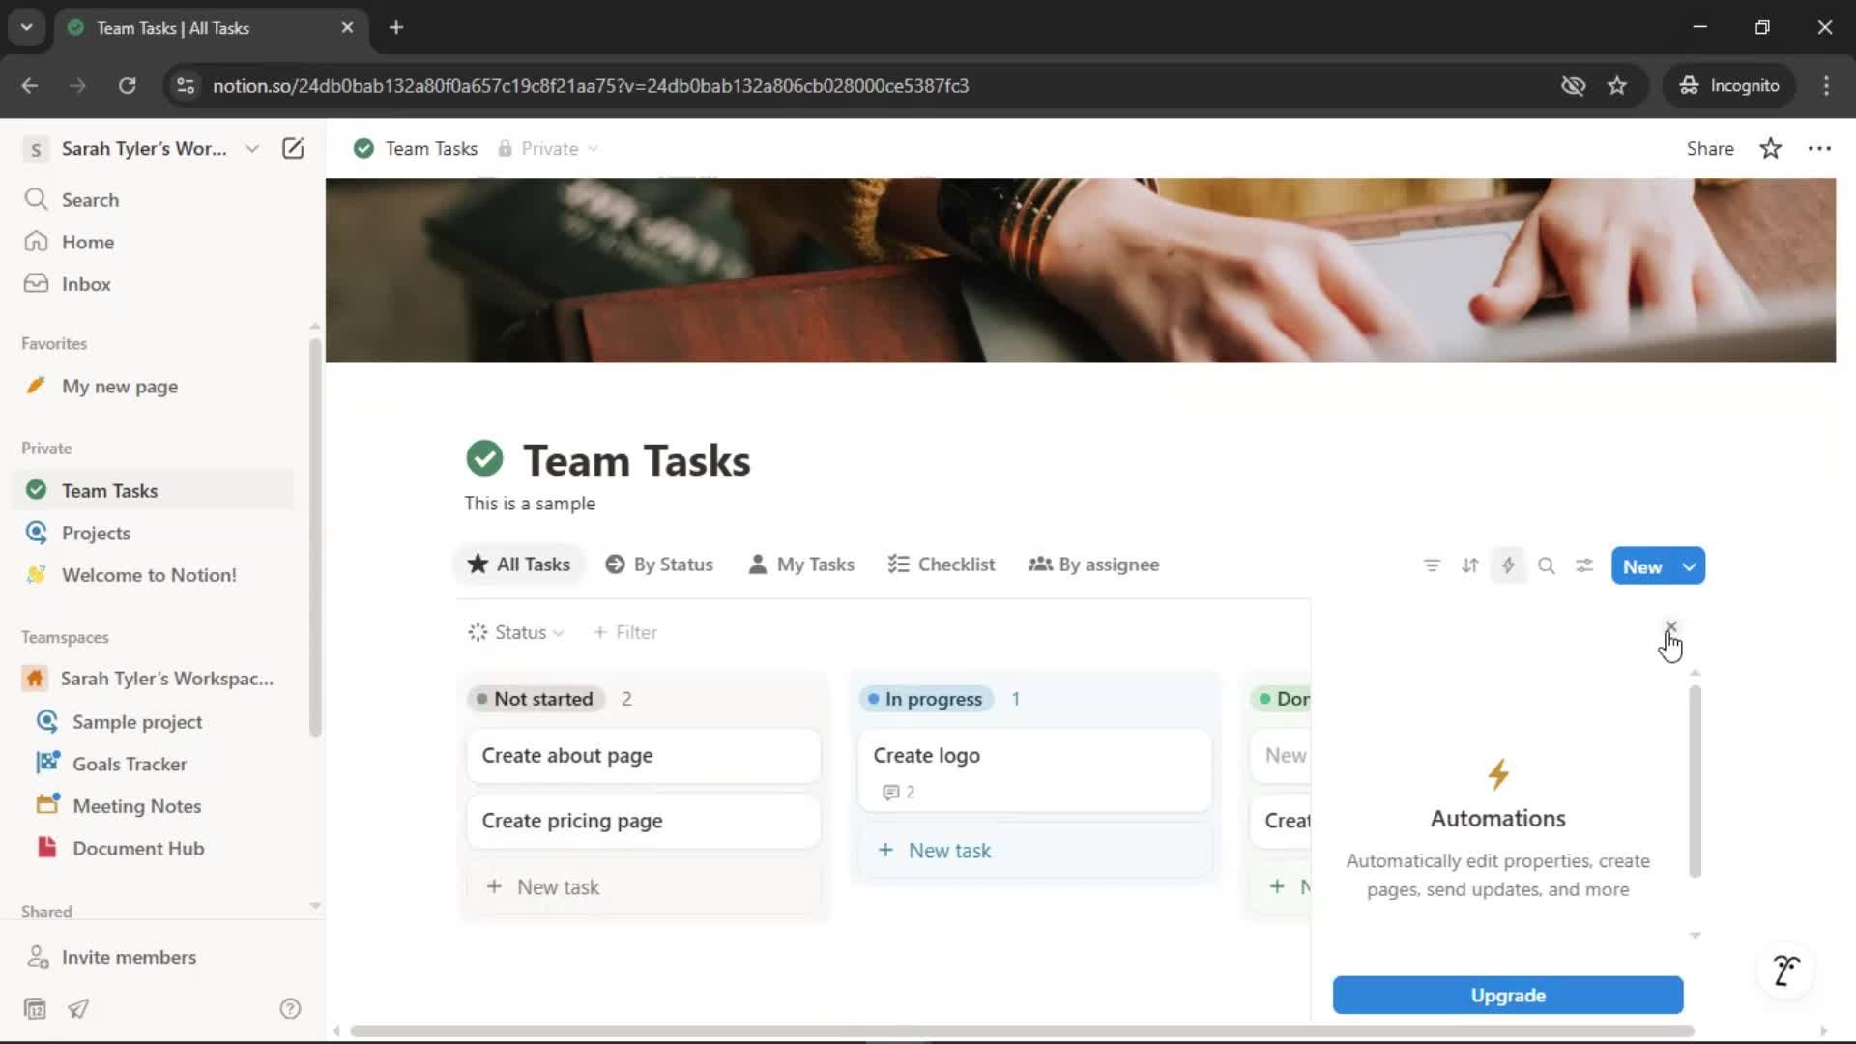Switch to the By assignee view
The width and height of the screenshot is (1856, 1044).
point(1094,565)
